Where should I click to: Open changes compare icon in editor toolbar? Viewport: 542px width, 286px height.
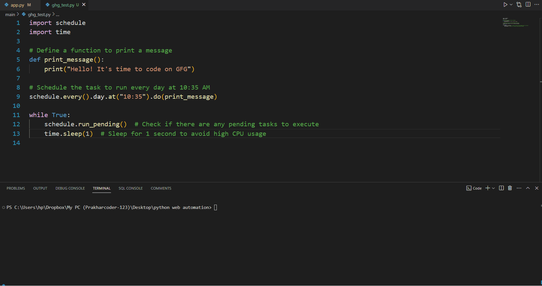click(x=519, y=5)
